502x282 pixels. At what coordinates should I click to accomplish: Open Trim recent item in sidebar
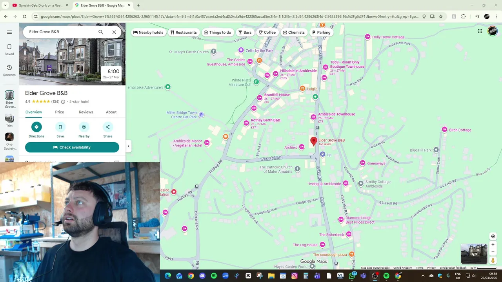(9, 121)
